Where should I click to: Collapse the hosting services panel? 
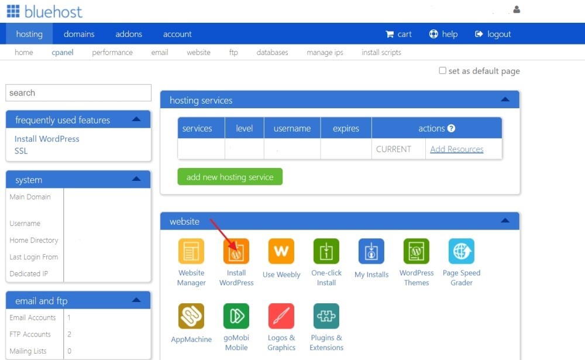(505, 100)
